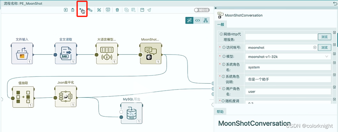The width and height of the screenshot is (338, 132).
Task: Click input port of 值抽取 node
Action: click(13, 98)
